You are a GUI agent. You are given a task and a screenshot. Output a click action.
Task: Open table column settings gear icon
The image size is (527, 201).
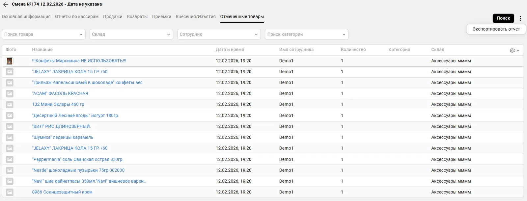513,50
